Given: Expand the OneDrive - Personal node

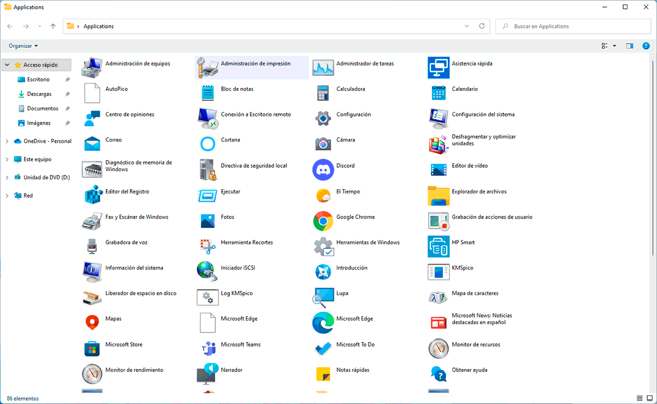Looking at the screenshot, I should [7, 141].
